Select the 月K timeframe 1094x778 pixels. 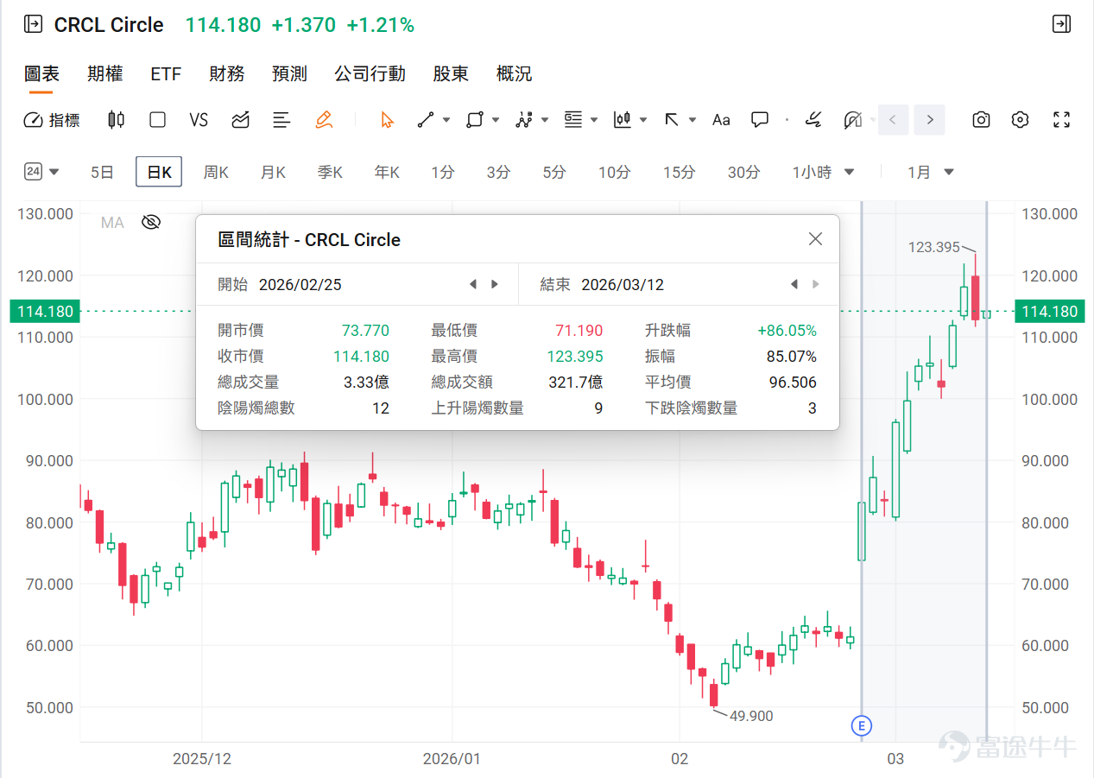(x=273, y=173)
